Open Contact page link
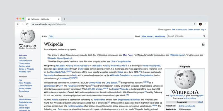 click(x=24, y=91)
